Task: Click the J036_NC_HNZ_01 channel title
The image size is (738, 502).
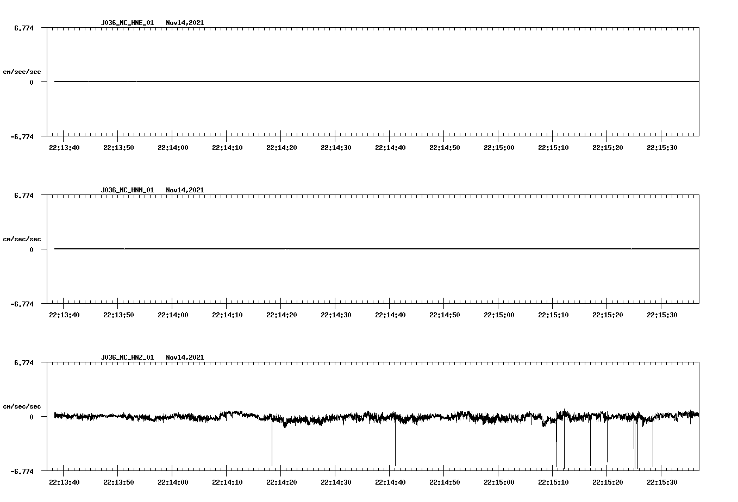Action: coord(127,357)
